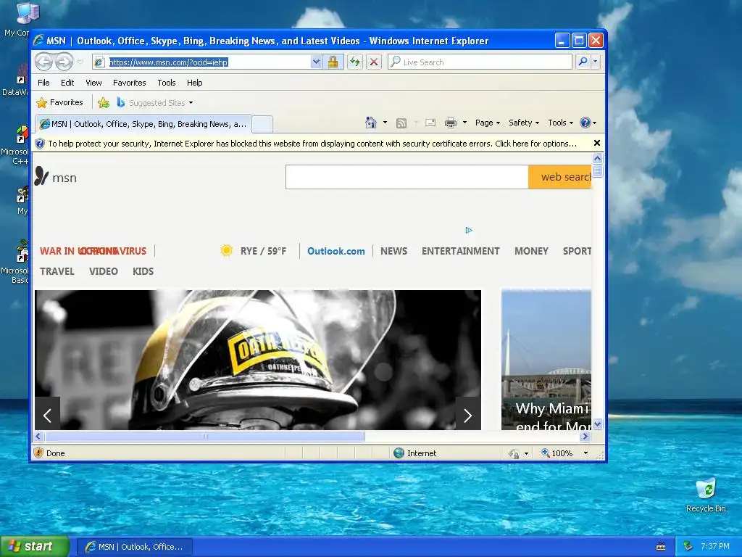Open Suggested Sites dropdown

point(155,102)
